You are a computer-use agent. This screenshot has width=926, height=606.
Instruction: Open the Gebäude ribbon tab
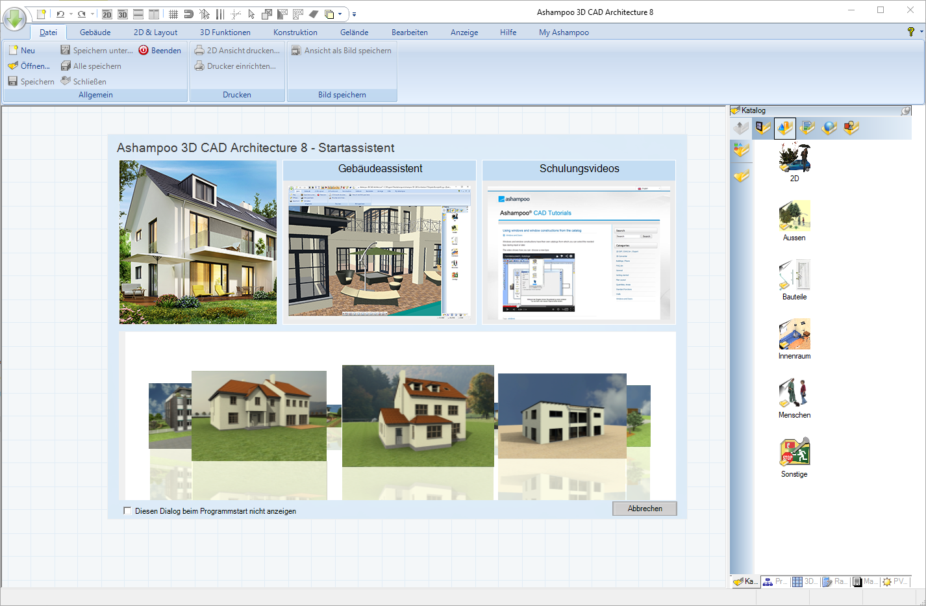pos(95,32)
